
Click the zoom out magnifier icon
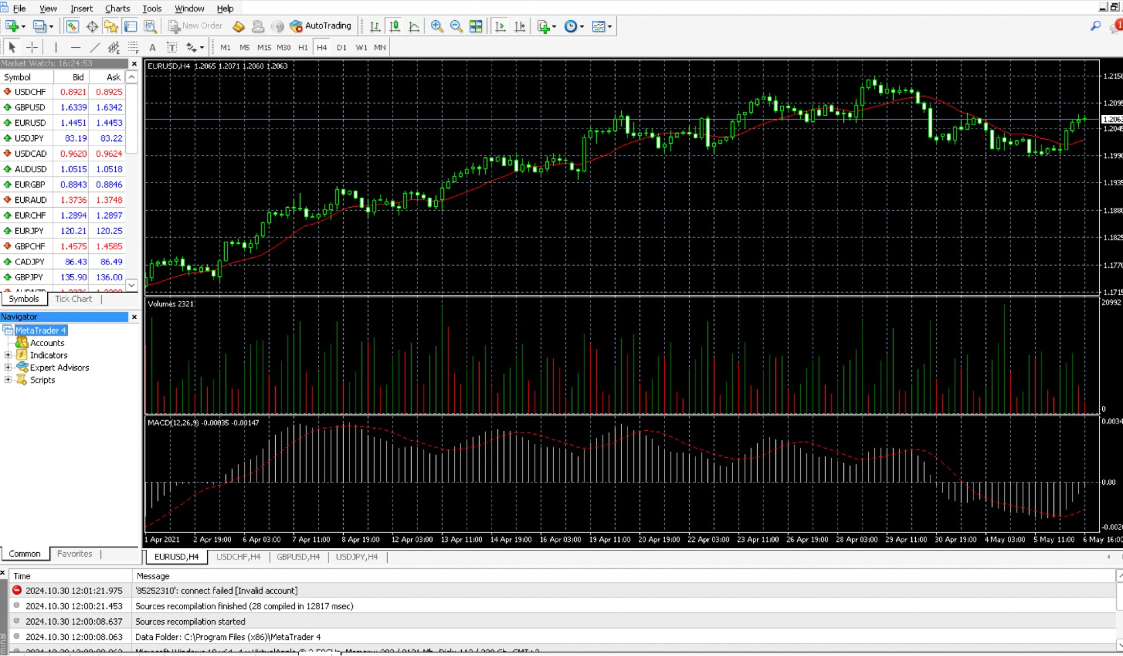(454, 26)
